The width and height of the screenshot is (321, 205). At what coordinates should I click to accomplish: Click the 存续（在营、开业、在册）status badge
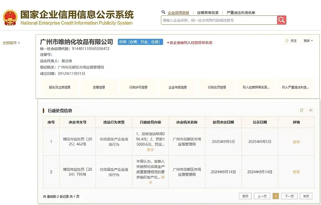click(141, 42)
